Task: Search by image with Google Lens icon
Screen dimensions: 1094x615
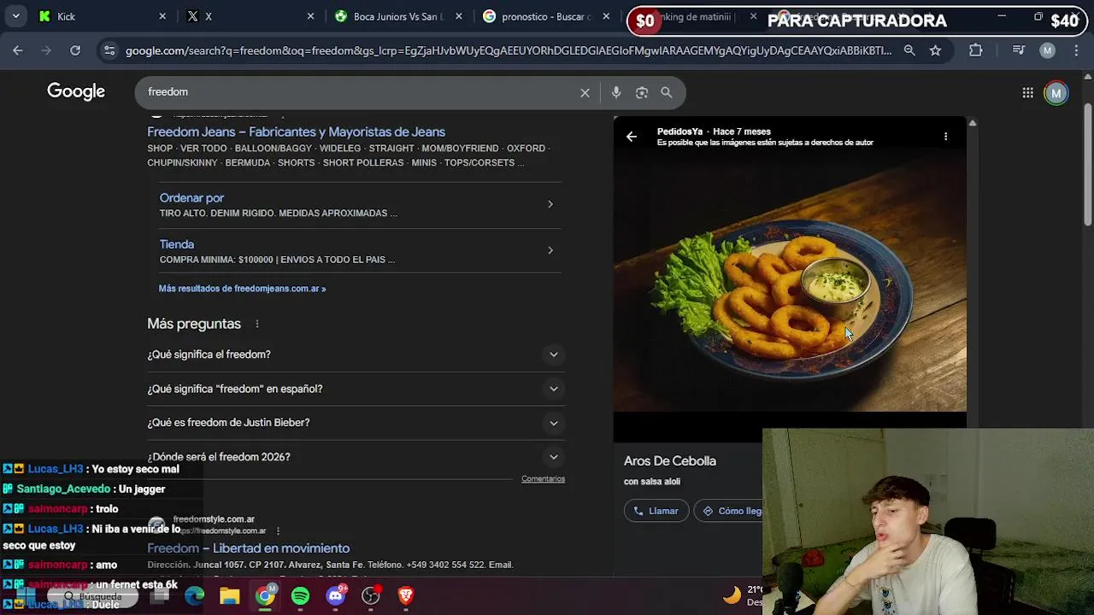Action: tap(642, 92)
